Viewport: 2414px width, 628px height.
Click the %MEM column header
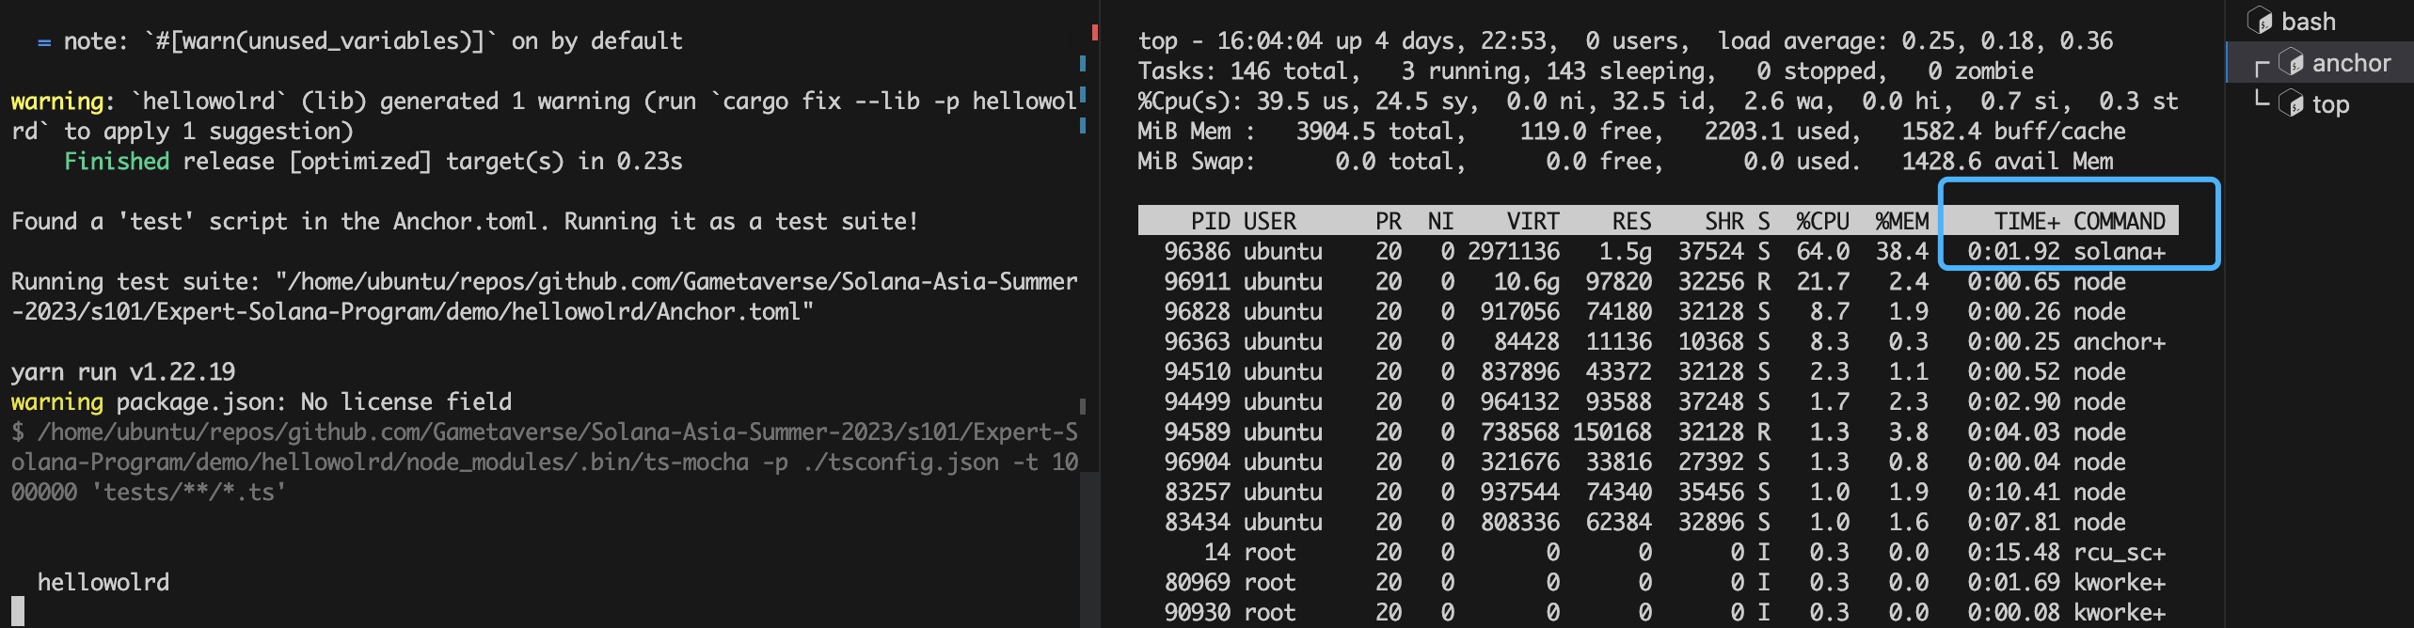(x=1900, y=221)
